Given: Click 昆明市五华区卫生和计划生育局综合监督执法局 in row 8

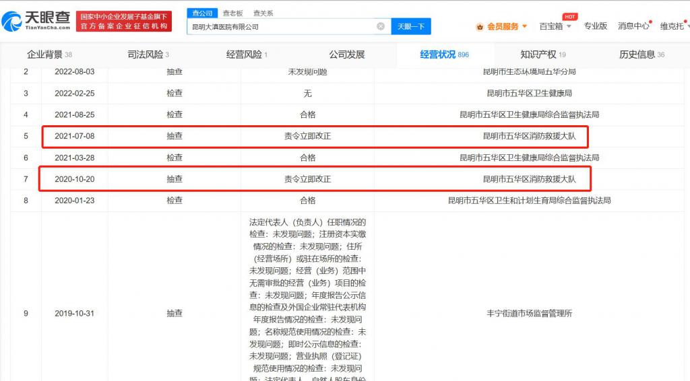Looking at the screenshot, I should tap(529, 201).
